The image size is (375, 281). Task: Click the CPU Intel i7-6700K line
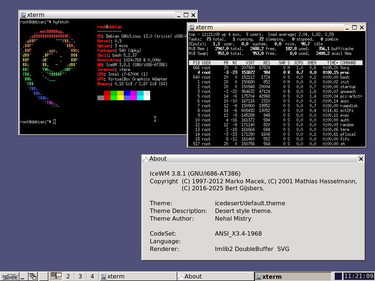click(x=122, y=74)
